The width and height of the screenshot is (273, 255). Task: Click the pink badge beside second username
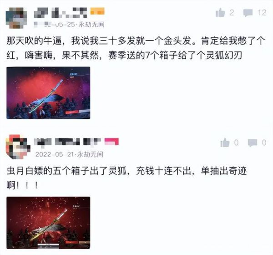[x=111, y=141]
